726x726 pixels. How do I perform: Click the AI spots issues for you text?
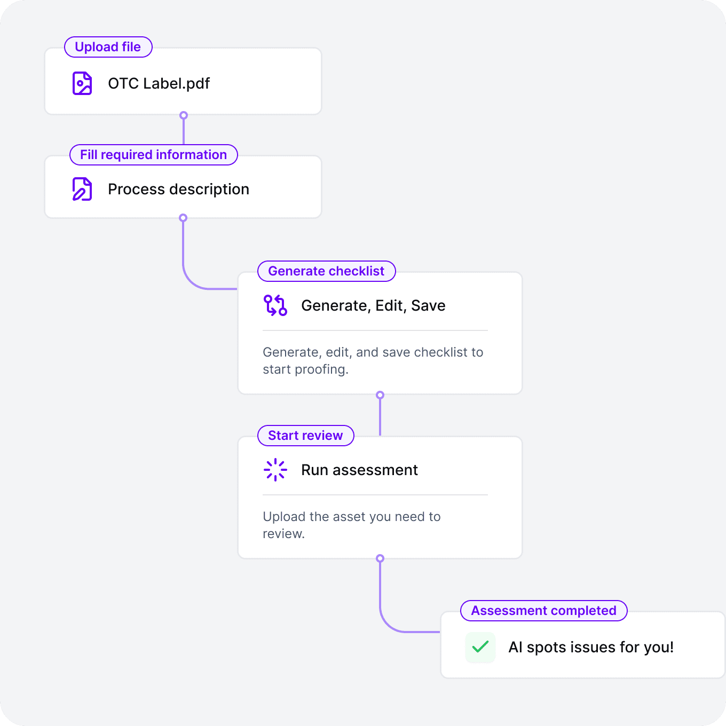(x=591, y=647)
